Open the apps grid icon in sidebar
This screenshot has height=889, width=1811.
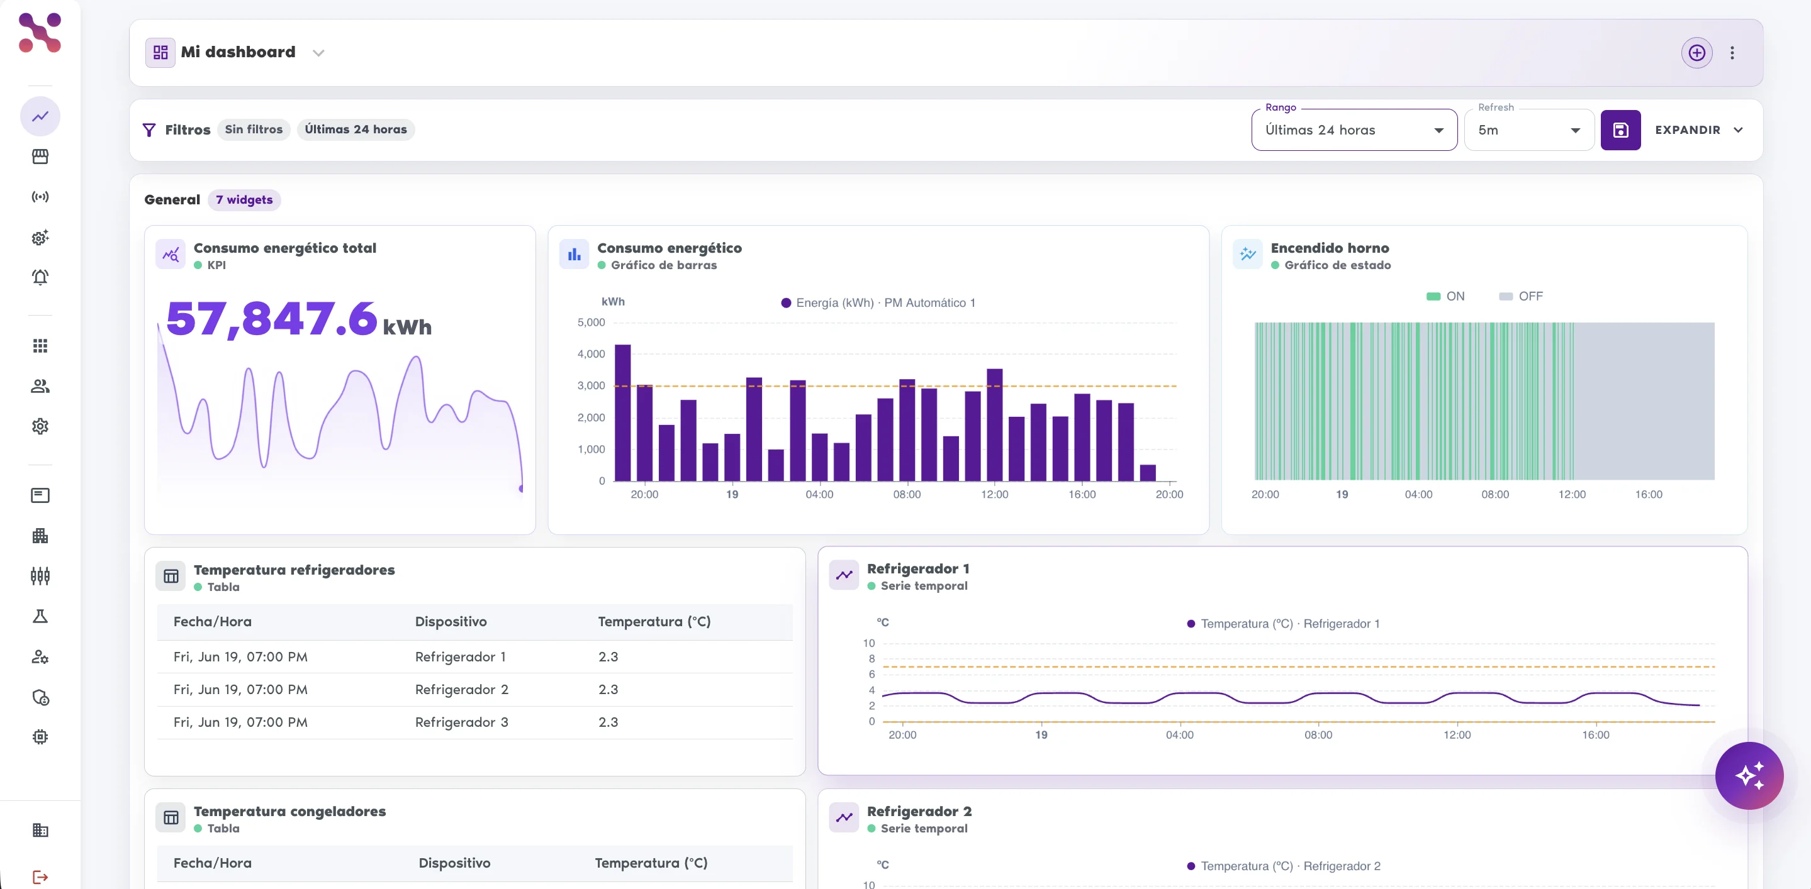click(x=40, y=346)
